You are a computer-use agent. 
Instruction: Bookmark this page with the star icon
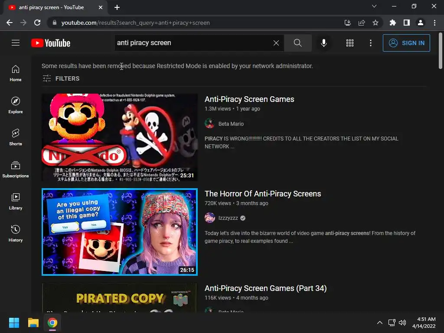tap(375, 23)
